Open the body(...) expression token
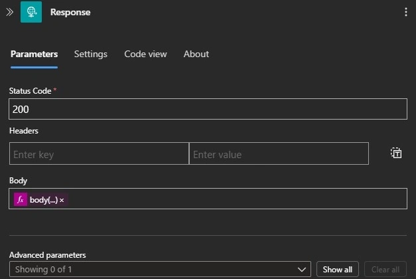Screen dimensions: 416x279 coord(44,200)
